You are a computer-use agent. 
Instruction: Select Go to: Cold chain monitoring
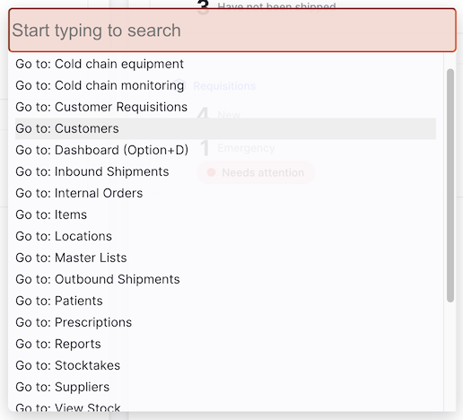click(x=225, y=85)
